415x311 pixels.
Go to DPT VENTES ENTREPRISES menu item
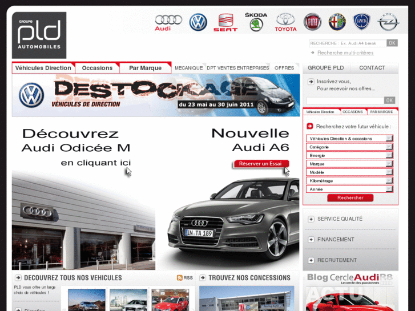[237, 68]
